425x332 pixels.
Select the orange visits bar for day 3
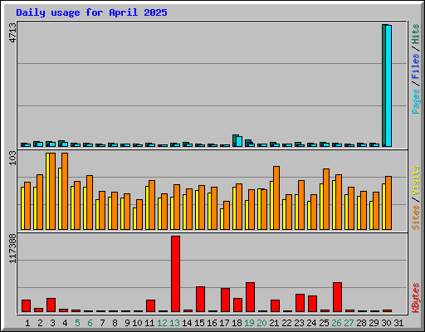52,191
